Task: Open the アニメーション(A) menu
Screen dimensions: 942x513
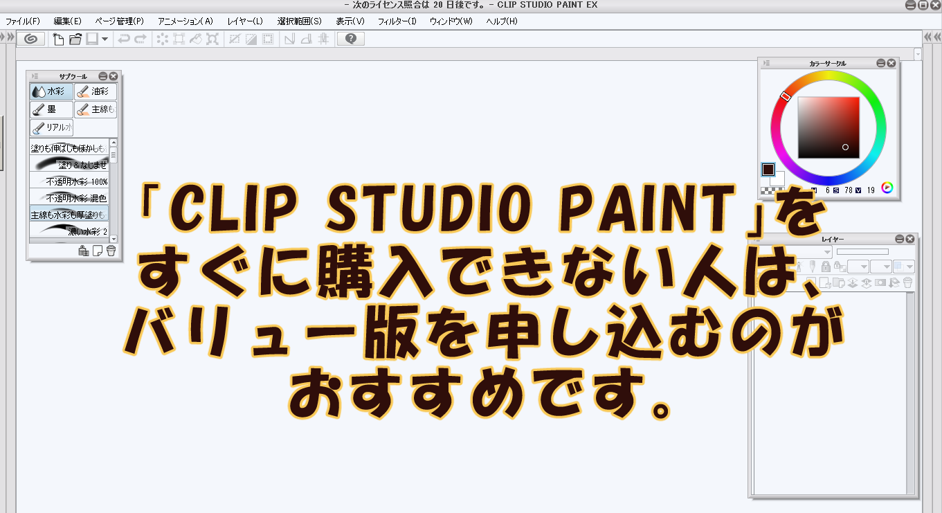Action: [x=185, y=21]
